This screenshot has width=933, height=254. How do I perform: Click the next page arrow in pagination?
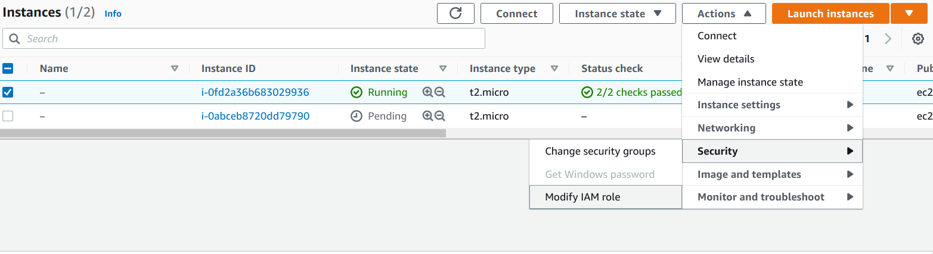[888, 39]
